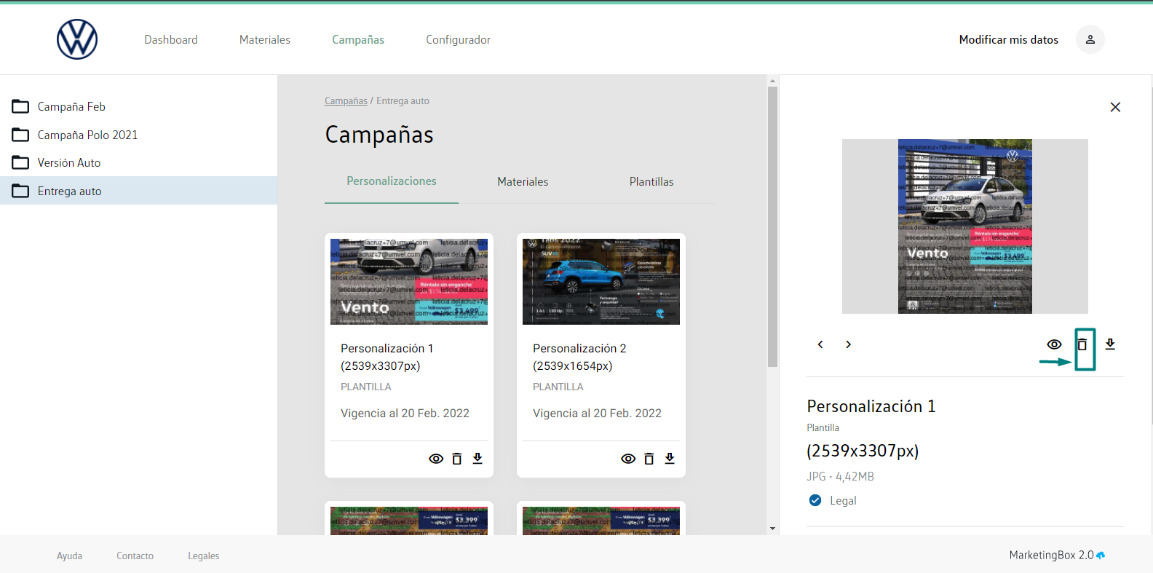Open Campaña Polo 2021 folder

click(x=138, y=135)
